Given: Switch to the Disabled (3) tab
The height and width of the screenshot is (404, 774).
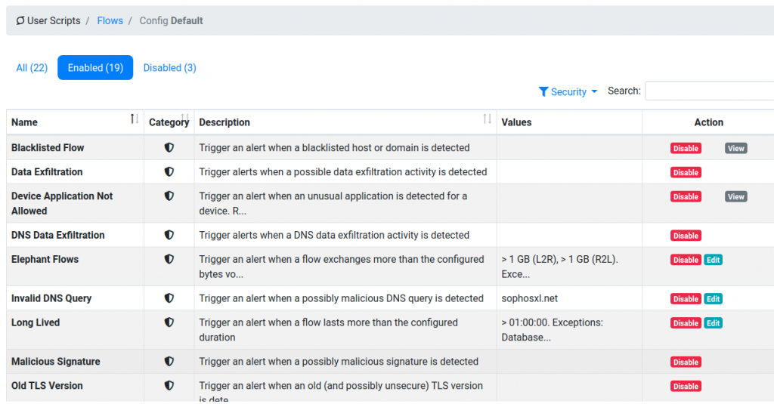Looking at the screenshot, I should point(170,67).
